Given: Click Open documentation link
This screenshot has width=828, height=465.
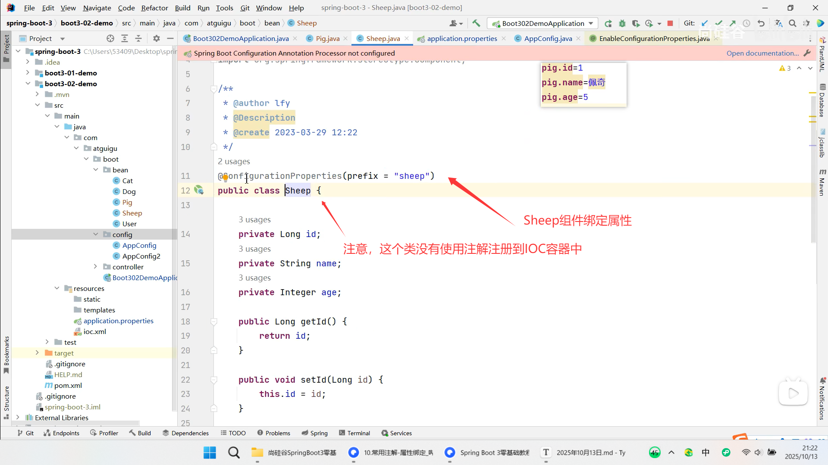Looking at the screenshot, I should tap(762, 53).
